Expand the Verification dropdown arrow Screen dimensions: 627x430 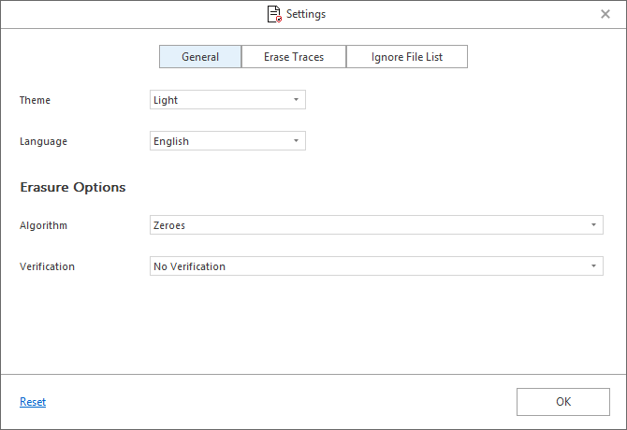coord(593,266)
